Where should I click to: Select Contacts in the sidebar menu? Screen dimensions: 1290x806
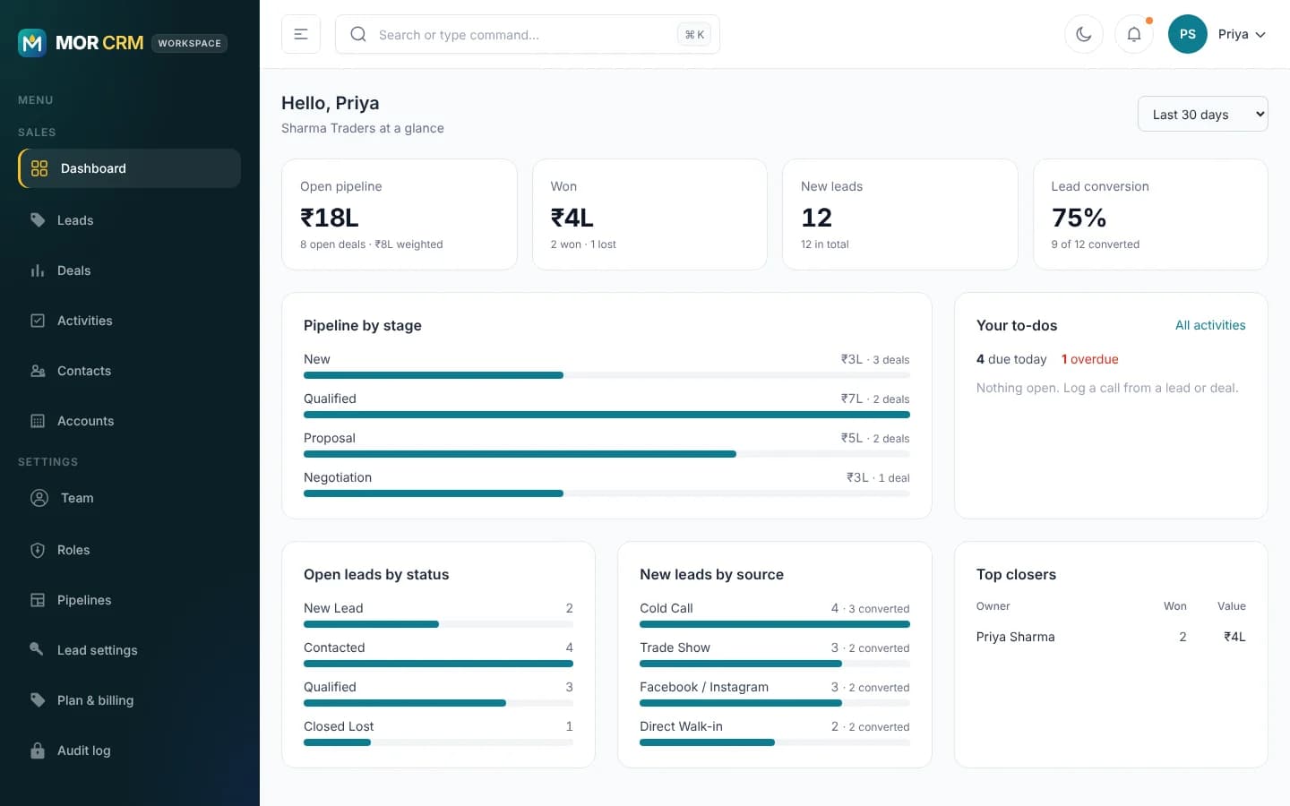coord(129,371)
